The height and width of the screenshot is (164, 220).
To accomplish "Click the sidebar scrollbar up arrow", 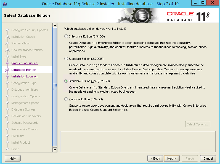I will coord(55,25).
